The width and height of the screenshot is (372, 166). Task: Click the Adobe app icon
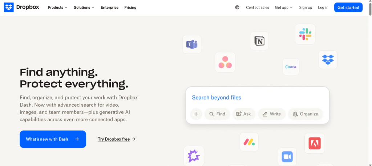[315, 143]
